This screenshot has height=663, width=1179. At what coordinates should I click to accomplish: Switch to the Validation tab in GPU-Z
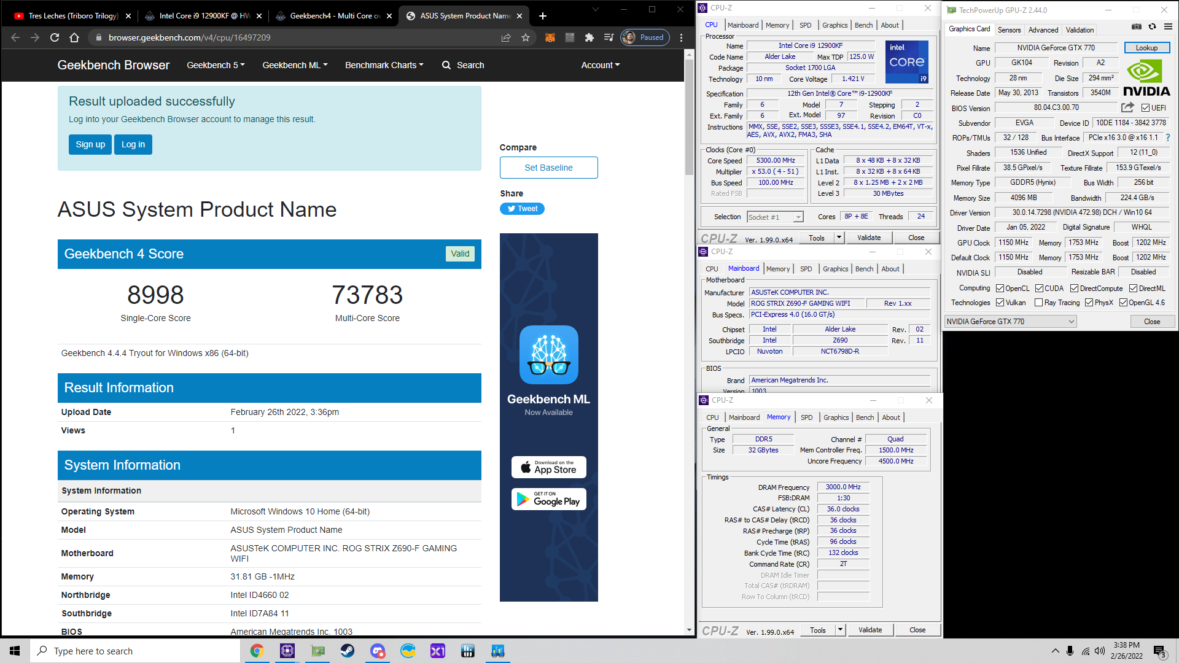1080,30
